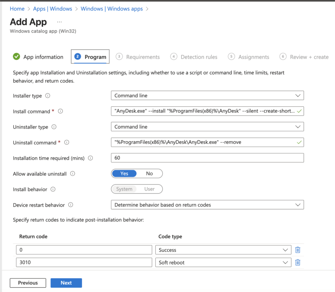Set Allow available uninstall to No
Viewport: 335px width, 292px height.
coord(149,174)
